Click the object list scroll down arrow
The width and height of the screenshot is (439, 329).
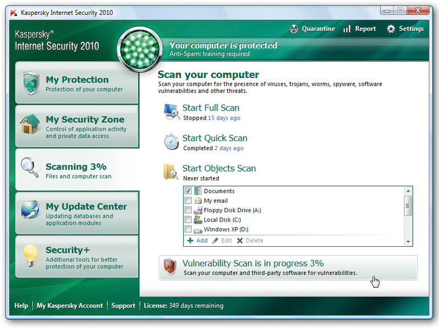(408, 242)
